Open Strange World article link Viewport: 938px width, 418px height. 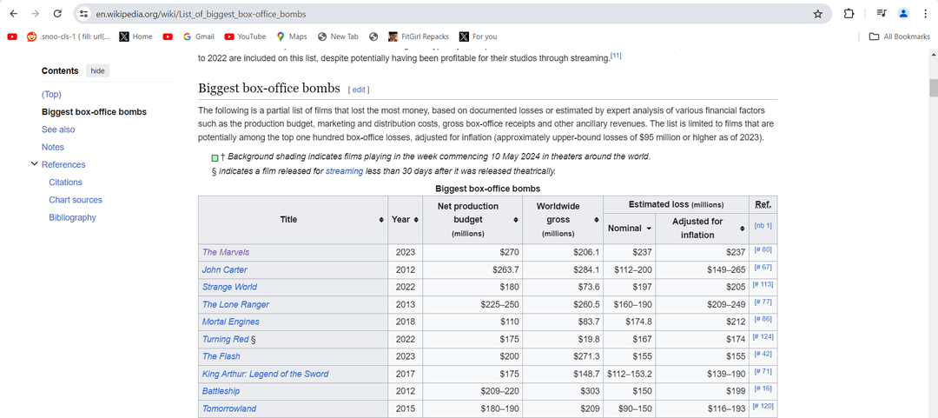point(229,287)
